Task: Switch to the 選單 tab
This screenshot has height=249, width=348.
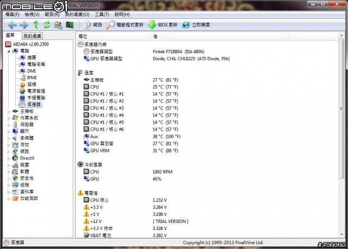Action: coord(10,35)
